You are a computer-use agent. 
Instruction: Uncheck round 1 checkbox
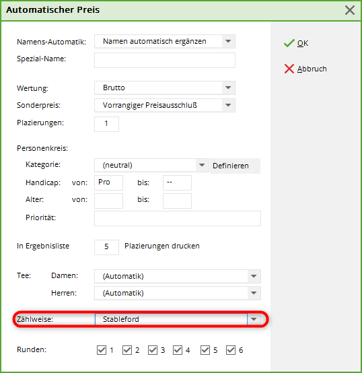102,350
